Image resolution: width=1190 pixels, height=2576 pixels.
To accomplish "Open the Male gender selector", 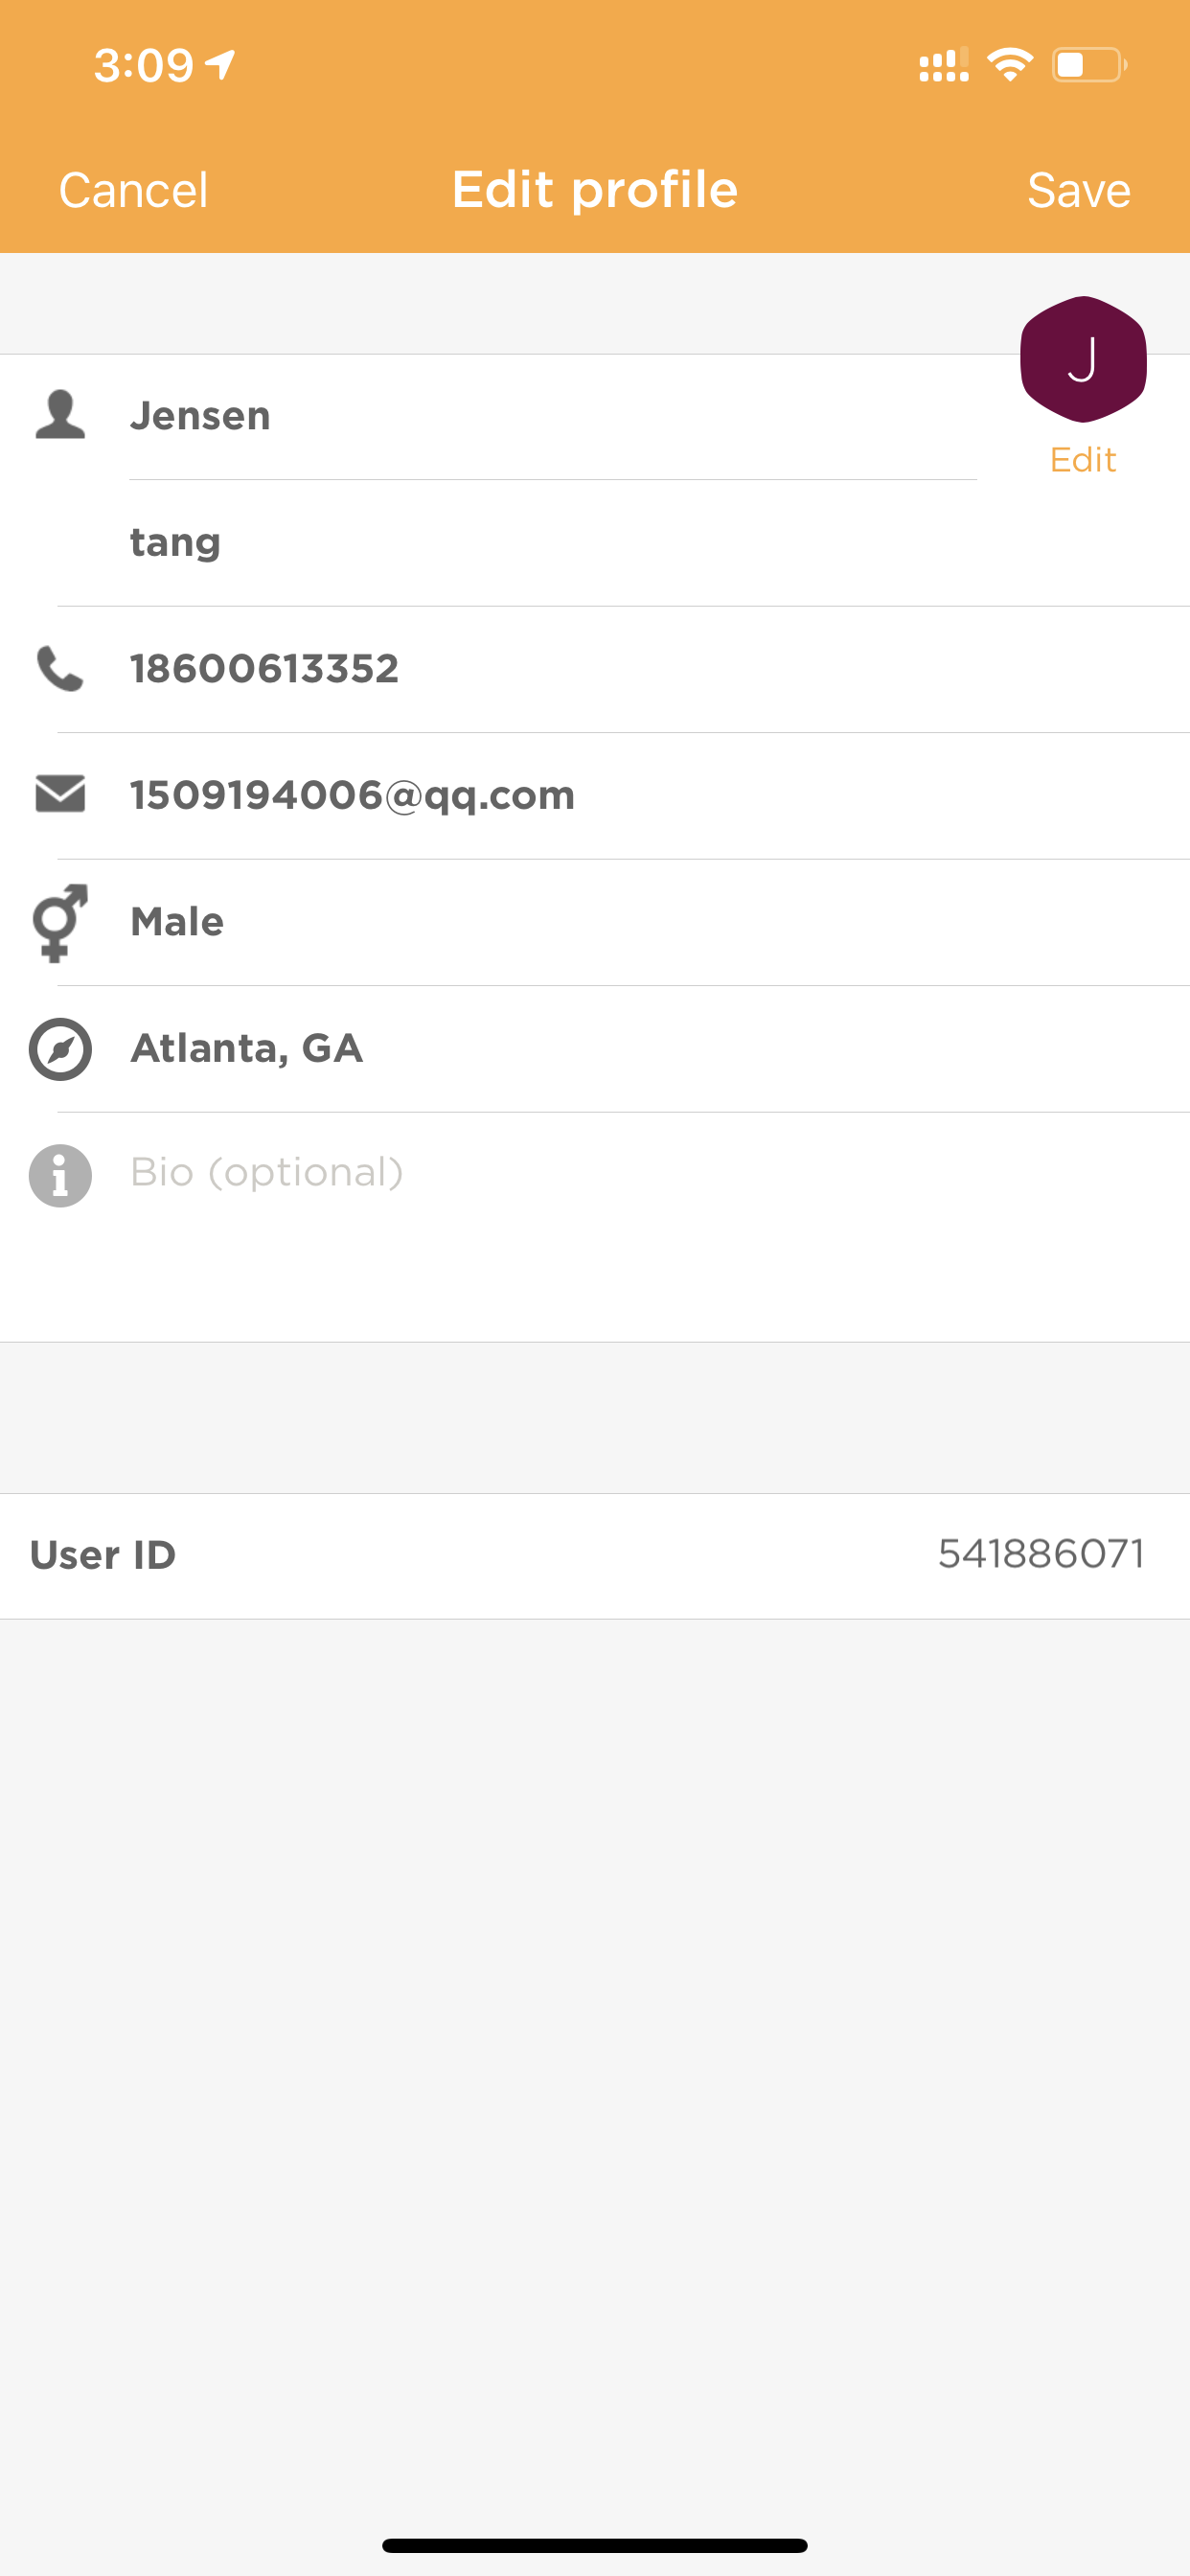I will coord(623,922).
